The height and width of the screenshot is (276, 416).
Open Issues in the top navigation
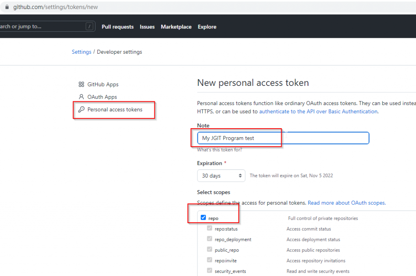[x=147, y=27]
